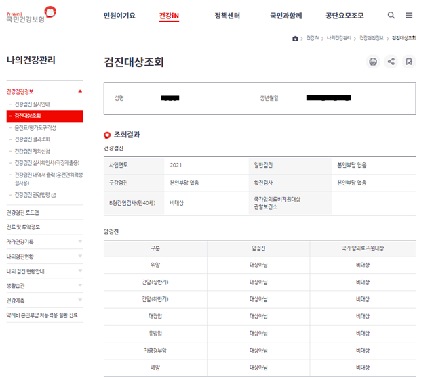The image size is (434, 377).
Task: Click the 일반검진 label cell
Action: (x=290, y=165)
